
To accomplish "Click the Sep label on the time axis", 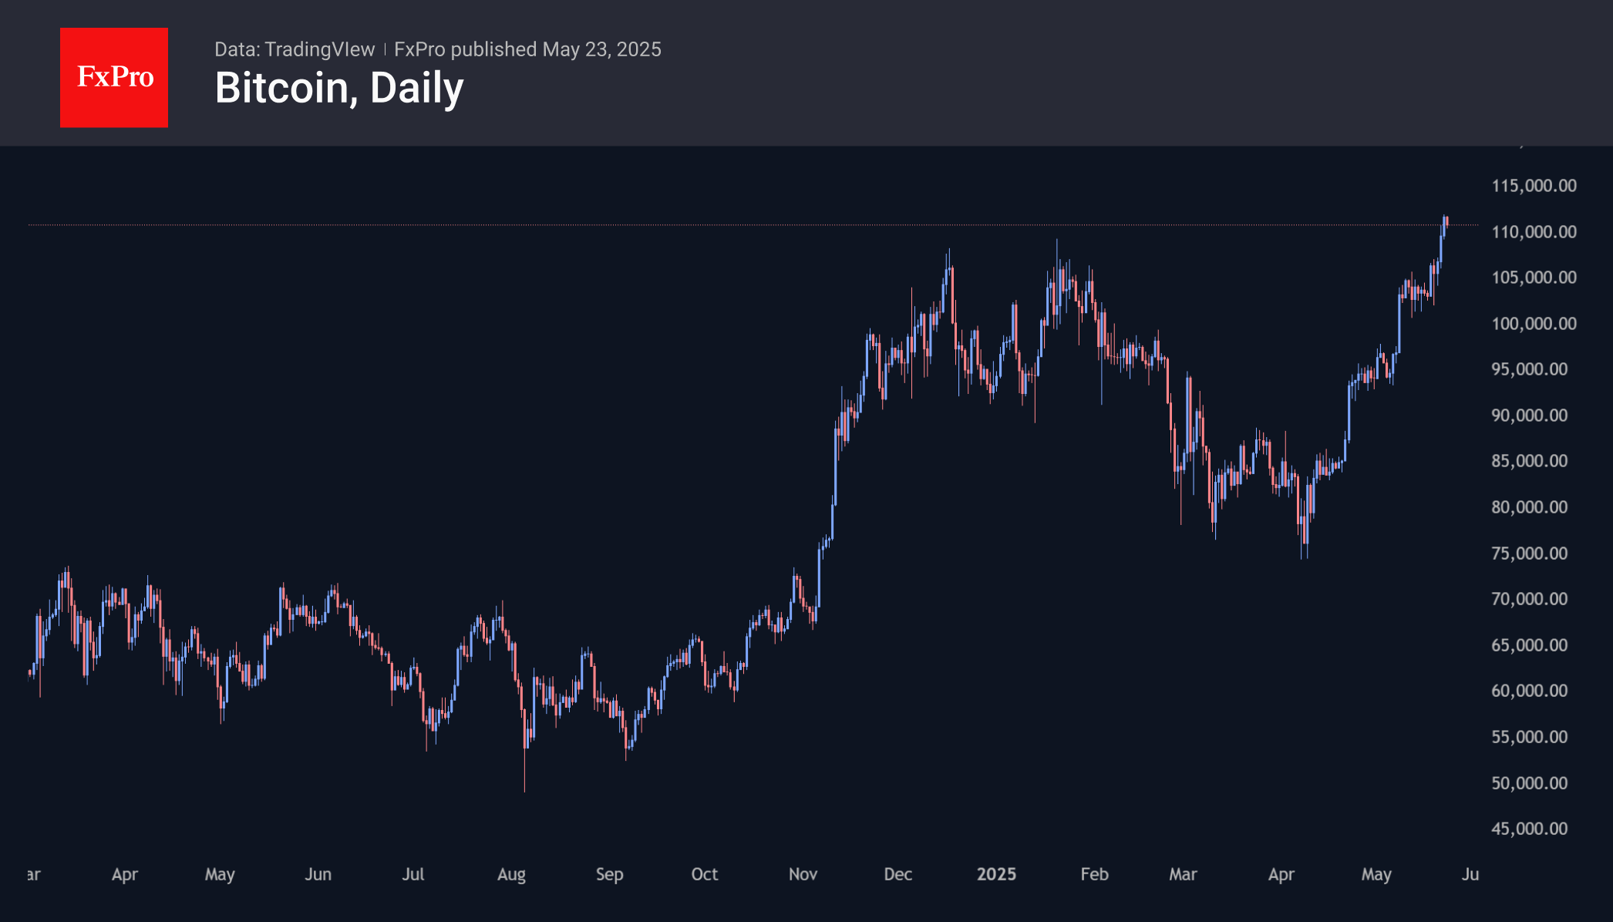I will point(609,874).
